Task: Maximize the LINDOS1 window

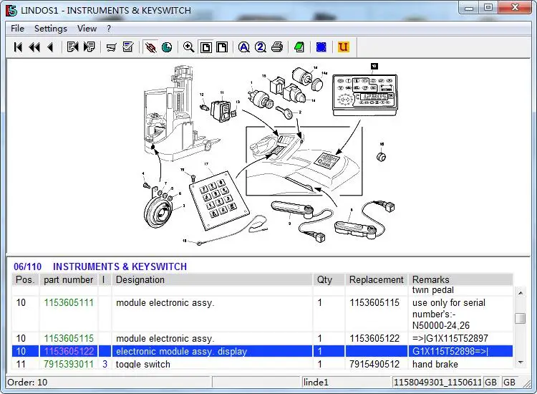Action: pyautogui.click(x=488, y=8)
